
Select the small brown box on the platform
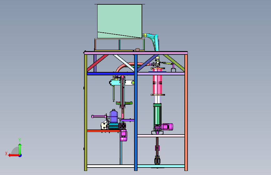point(138,50)
